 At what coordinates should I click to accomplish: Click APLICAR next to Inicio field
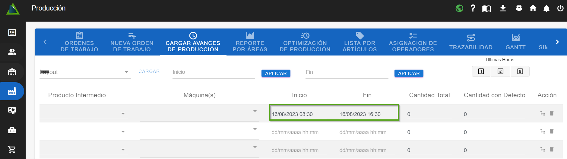276,73
